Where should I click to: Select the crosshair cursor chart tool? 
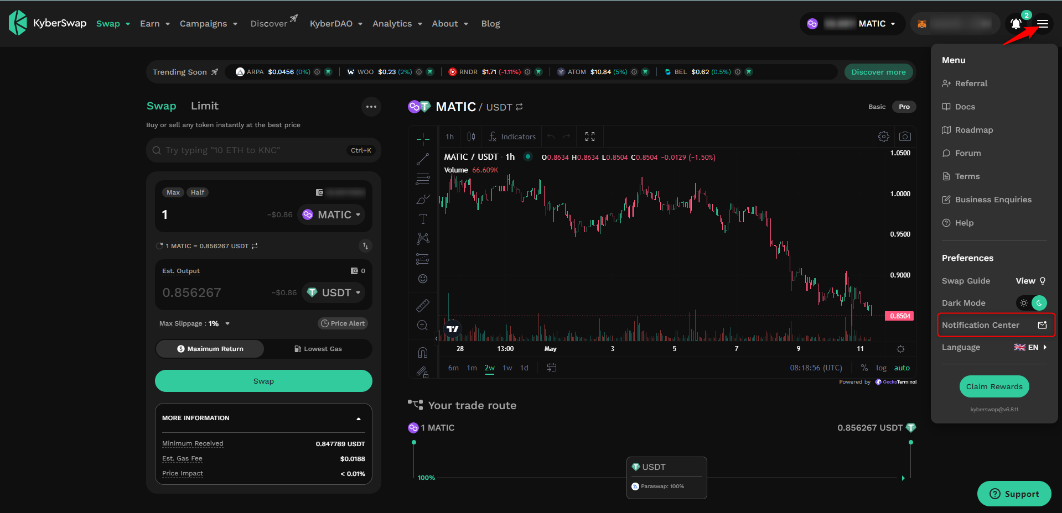point(423,139)
